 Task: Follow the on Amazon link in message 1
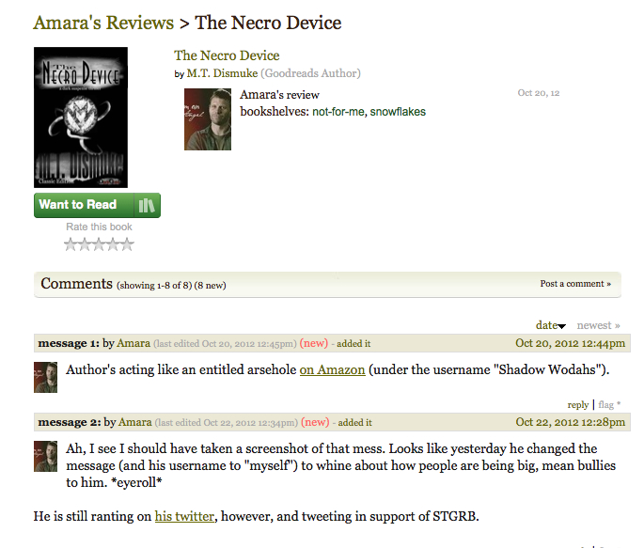[332, 369]
